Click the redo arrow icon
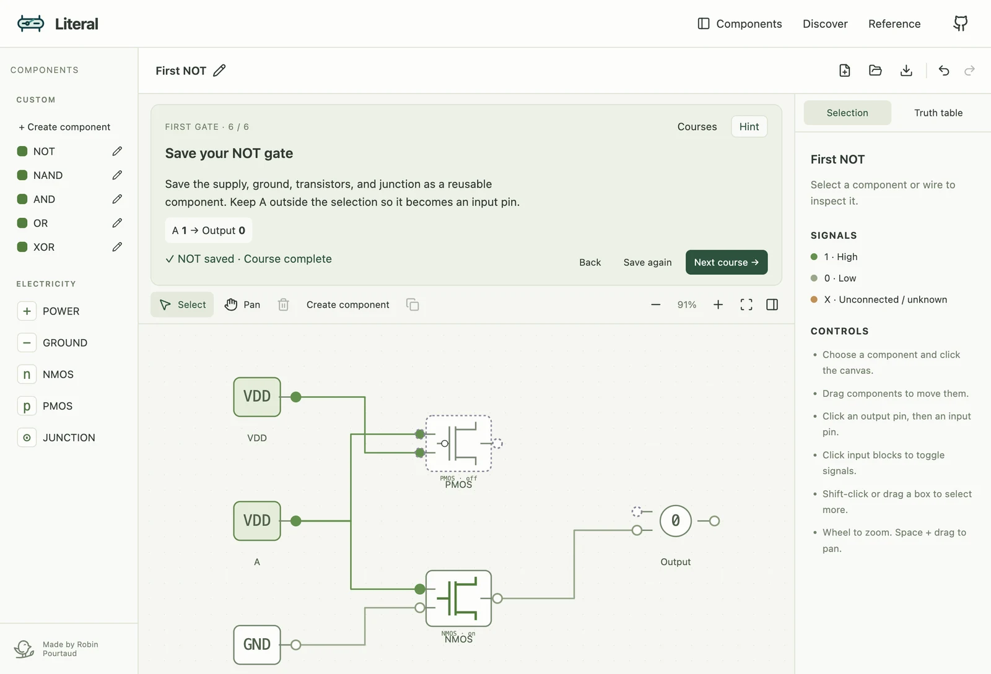 [x=969, y=71]
